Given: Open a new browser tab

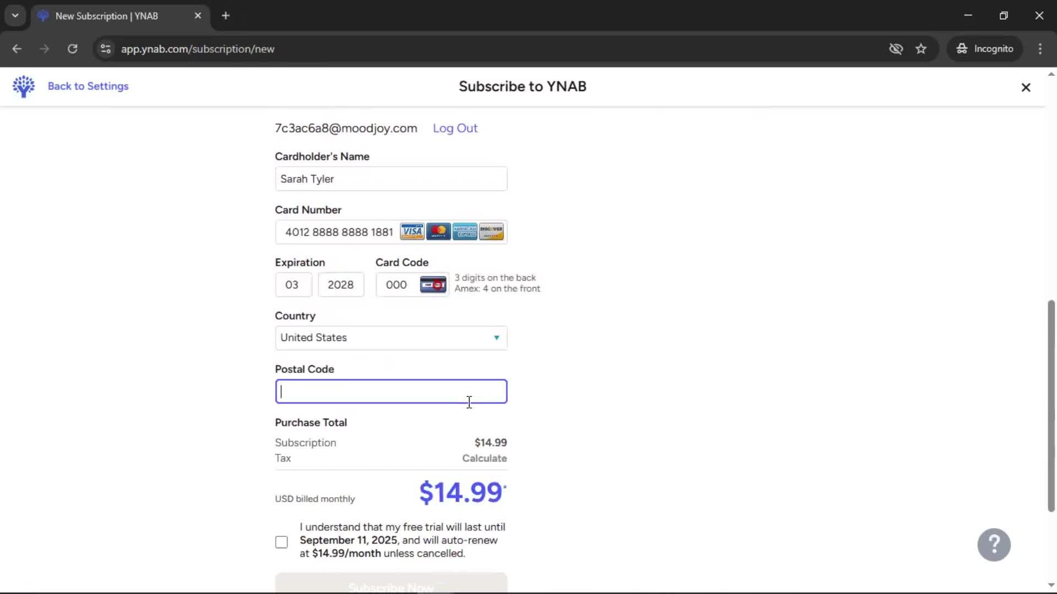Looking at the screenshot, I should [x=225, y=16].
